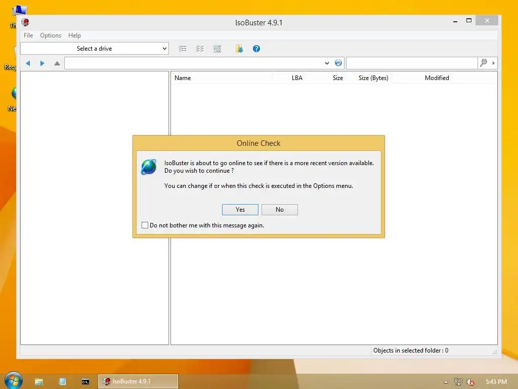518x389 pixels.
Task: Tick 'Do not bother me with this message again'
Action: (145, 225)
